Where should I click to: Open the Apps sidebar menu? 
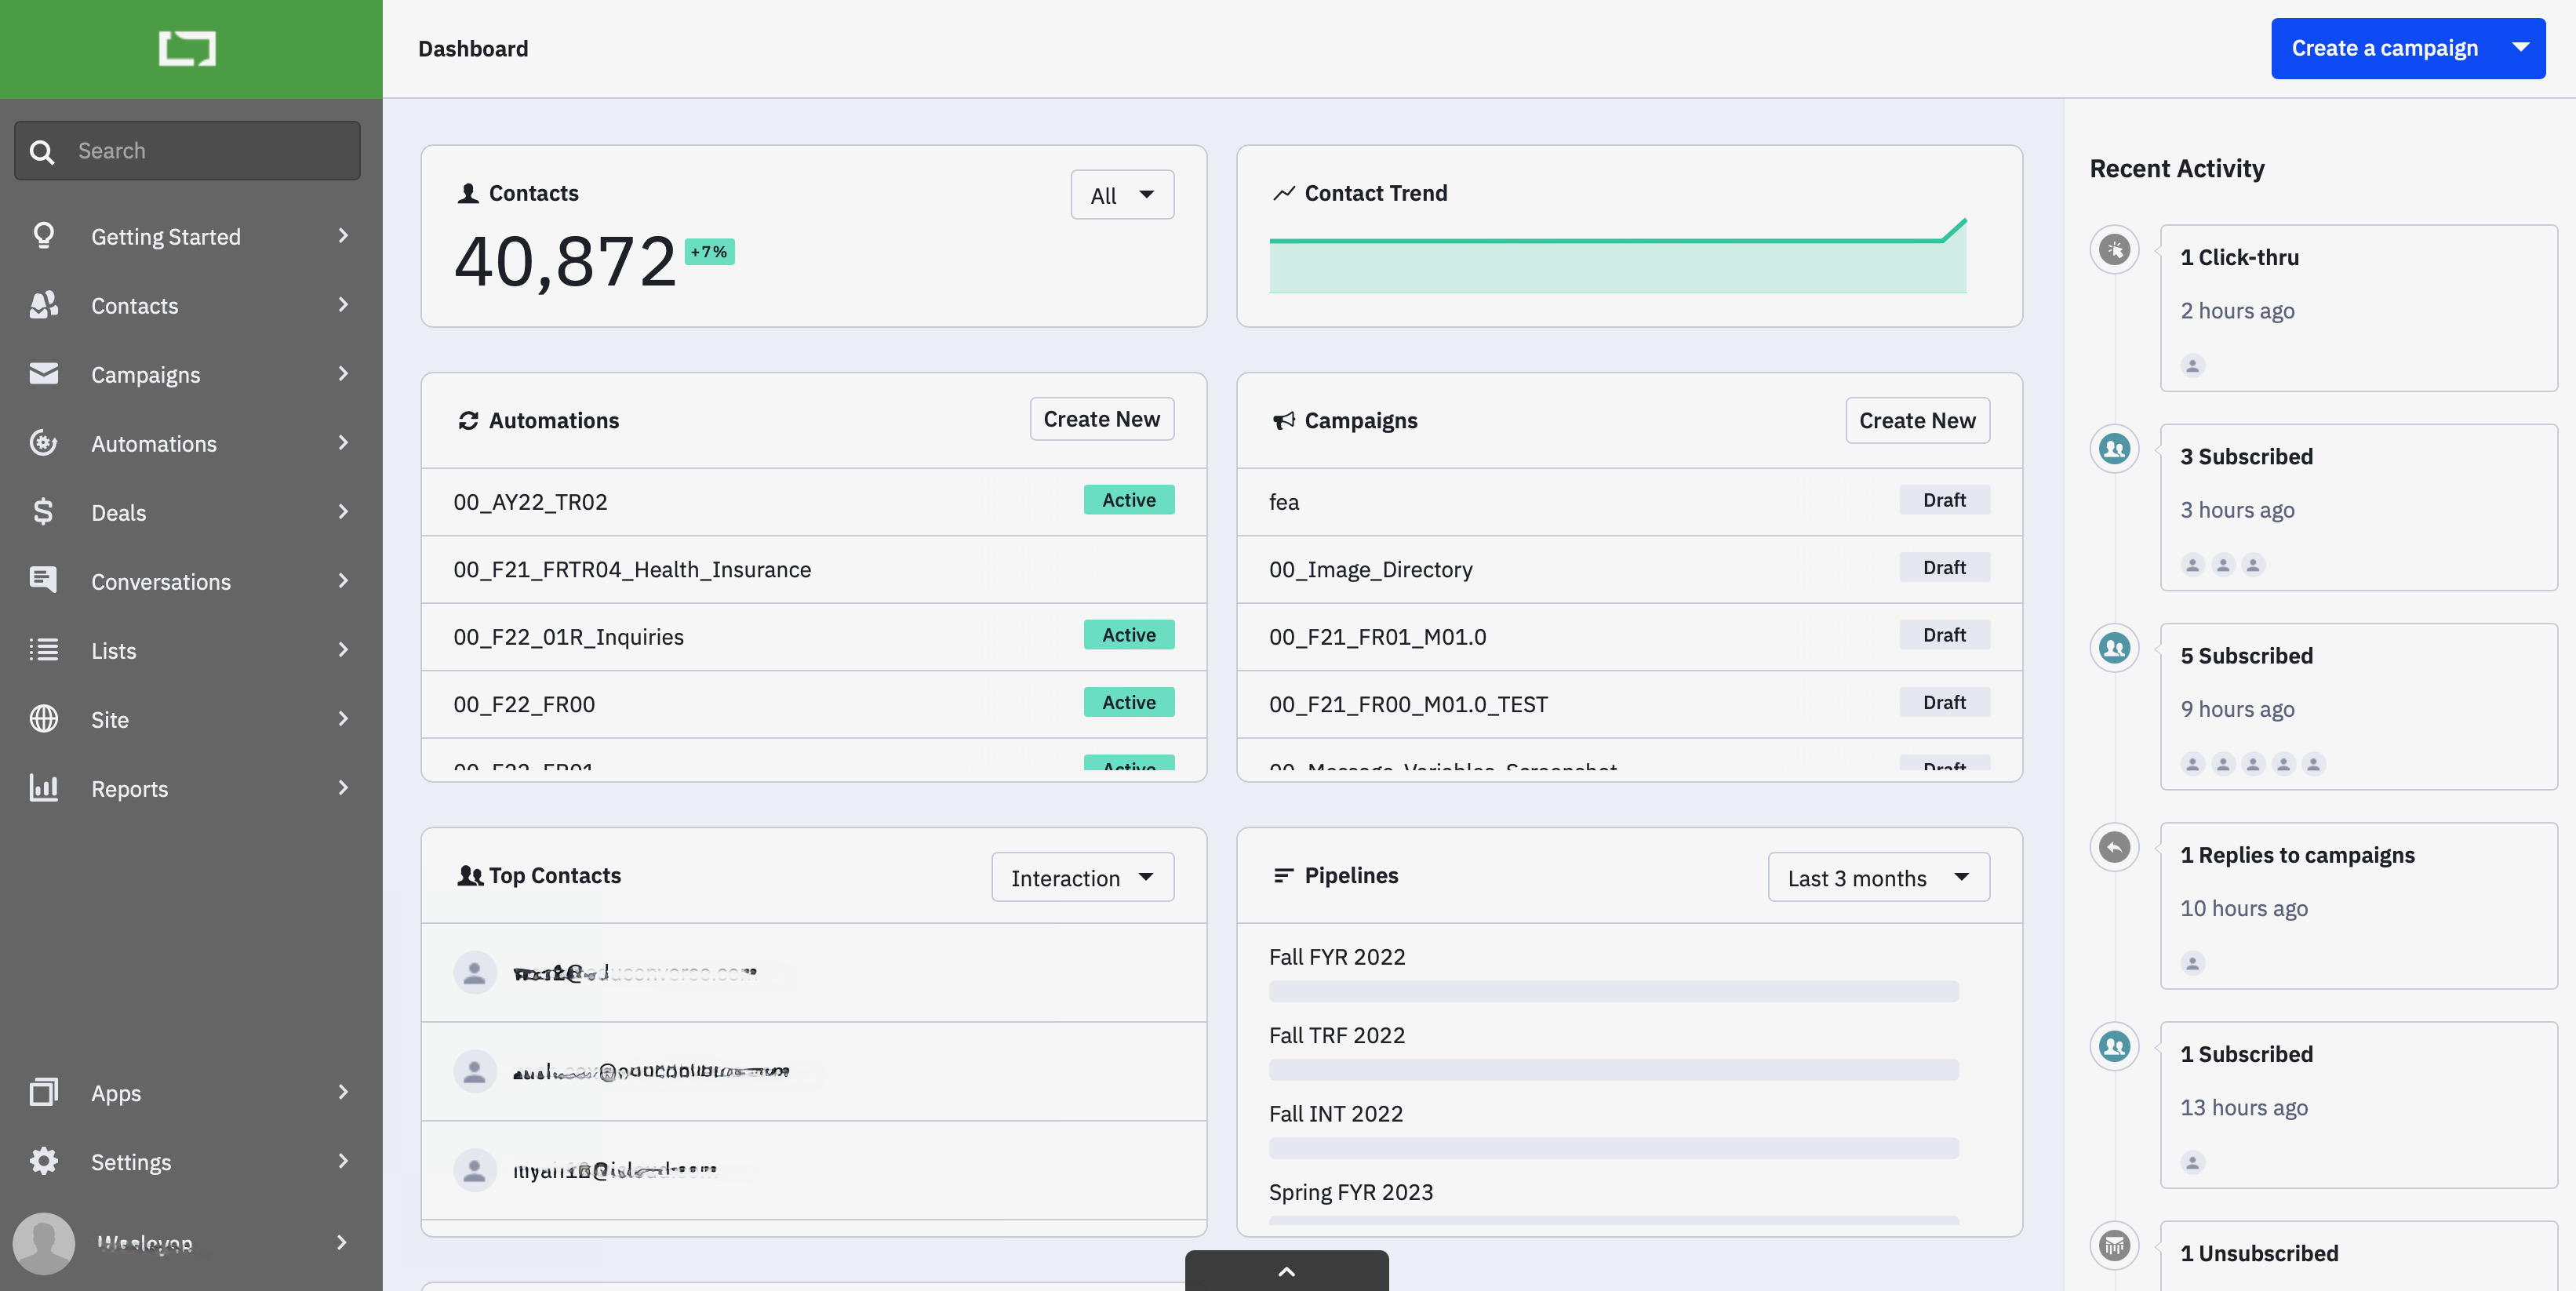coord(191,1092)
